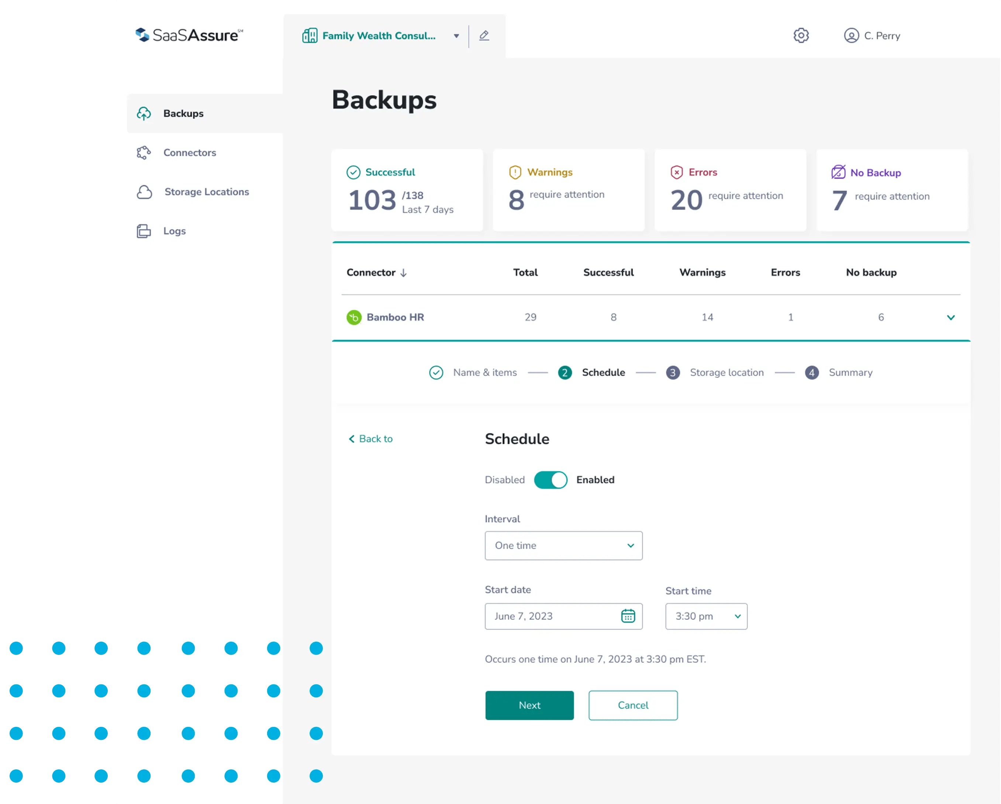The width and height of the screenshot is (1001, 804).
Task: Click the back chevron arrow icon
Action: click(352, 439)
